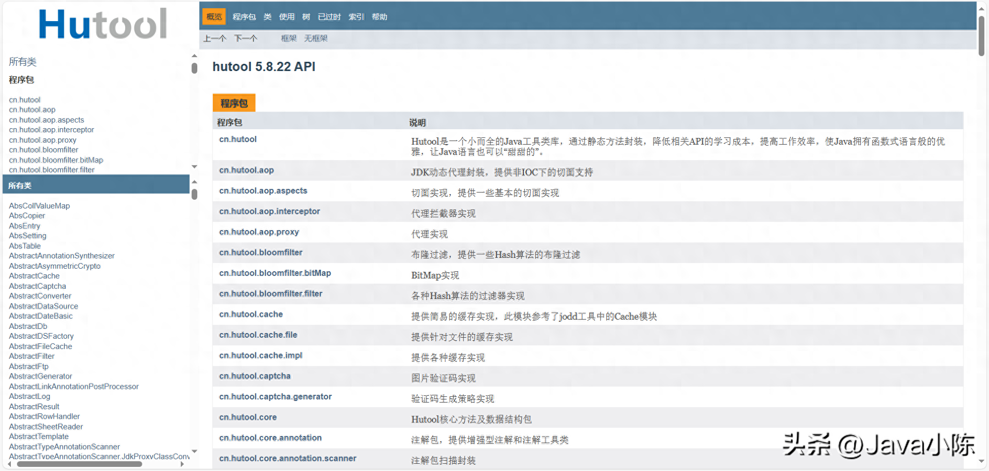The image size is (989, 471).
Task: Open the AbsCopier class
Action: (27, 216)
